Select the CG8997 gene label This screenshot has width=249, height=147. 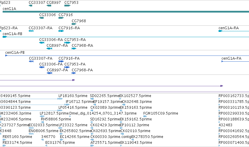tap(54, 3)
